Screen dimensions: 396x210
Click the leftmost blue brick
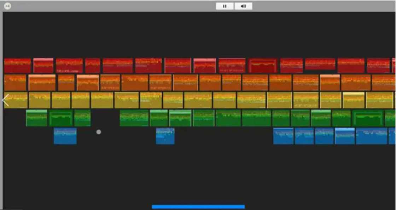click(65, 136)
